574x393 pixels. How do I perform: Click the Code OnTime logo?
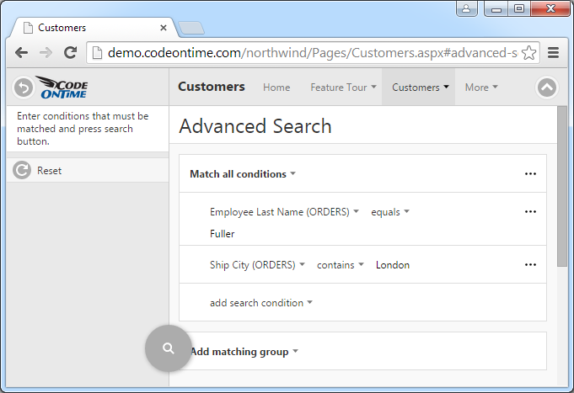coord(62,88)
